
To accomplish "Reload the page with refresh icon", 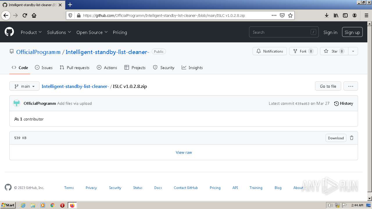I will coord(25,15).
